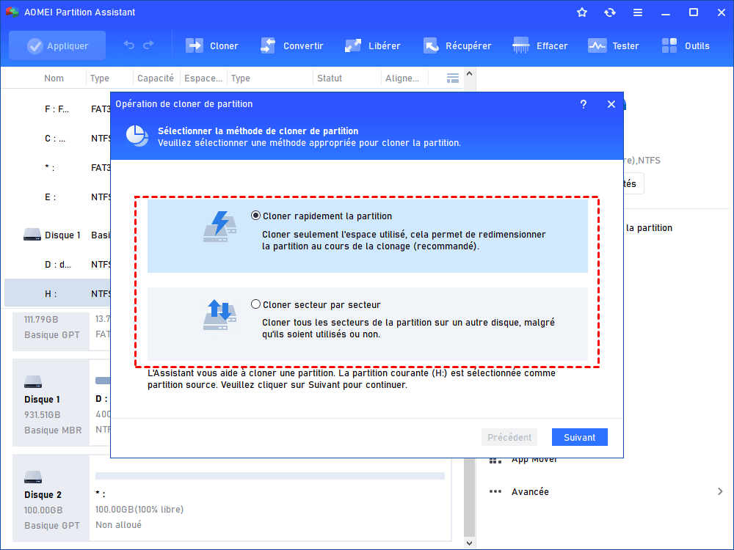This screenshot has width=734, height=550.
Task: Select the H: partition row
Action: tap(57, 294)
